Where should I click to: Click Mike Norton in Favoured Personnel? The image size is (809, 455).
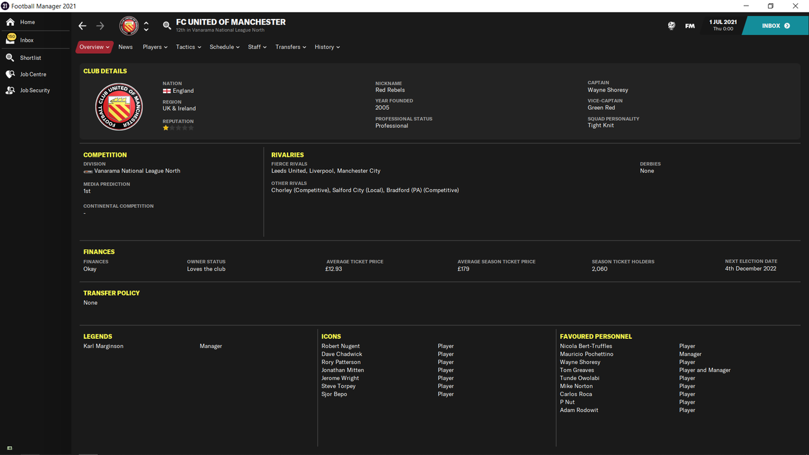[576, 386]
